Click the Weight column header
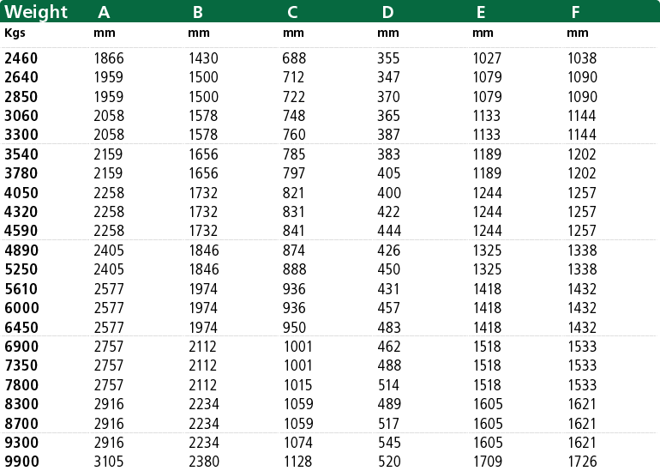The height and width of the screenshot is (471, 660). 36,12
